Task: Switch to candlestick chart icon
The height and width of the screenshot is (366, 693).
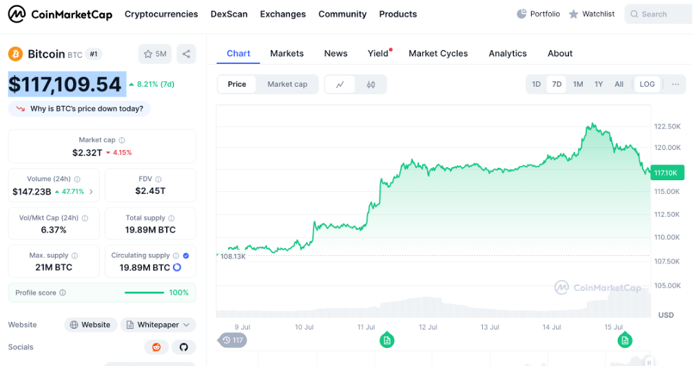Action: point(371,85)
